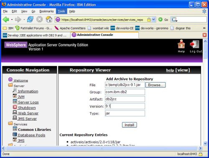Click the lock icon in address bar

point(149,20)
